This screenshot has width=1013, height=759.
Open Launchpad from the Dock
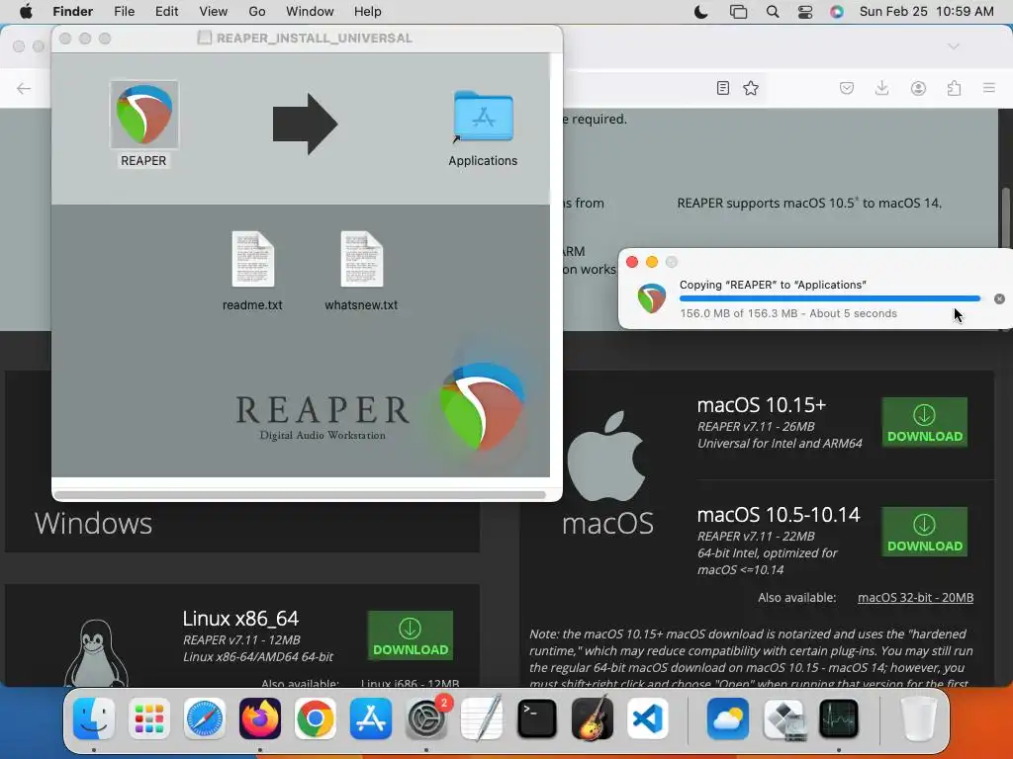pos(149,718)
